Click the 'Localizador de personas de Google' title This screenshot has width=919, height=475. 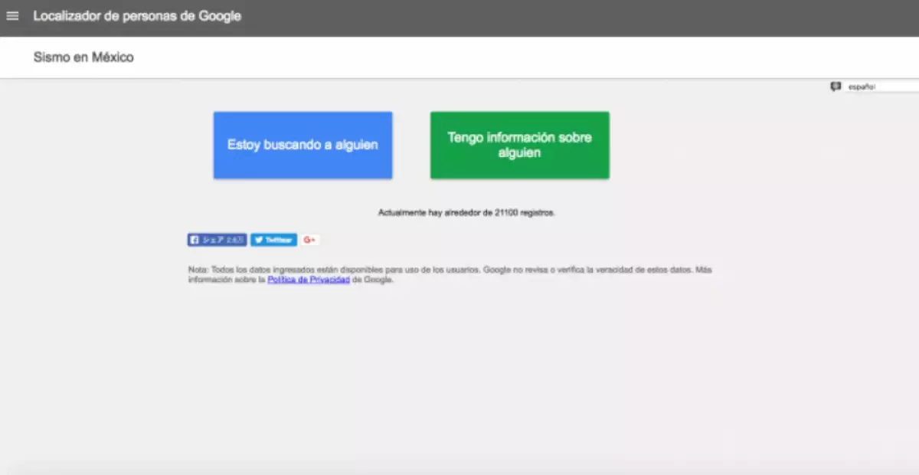[x=137, y=15]
